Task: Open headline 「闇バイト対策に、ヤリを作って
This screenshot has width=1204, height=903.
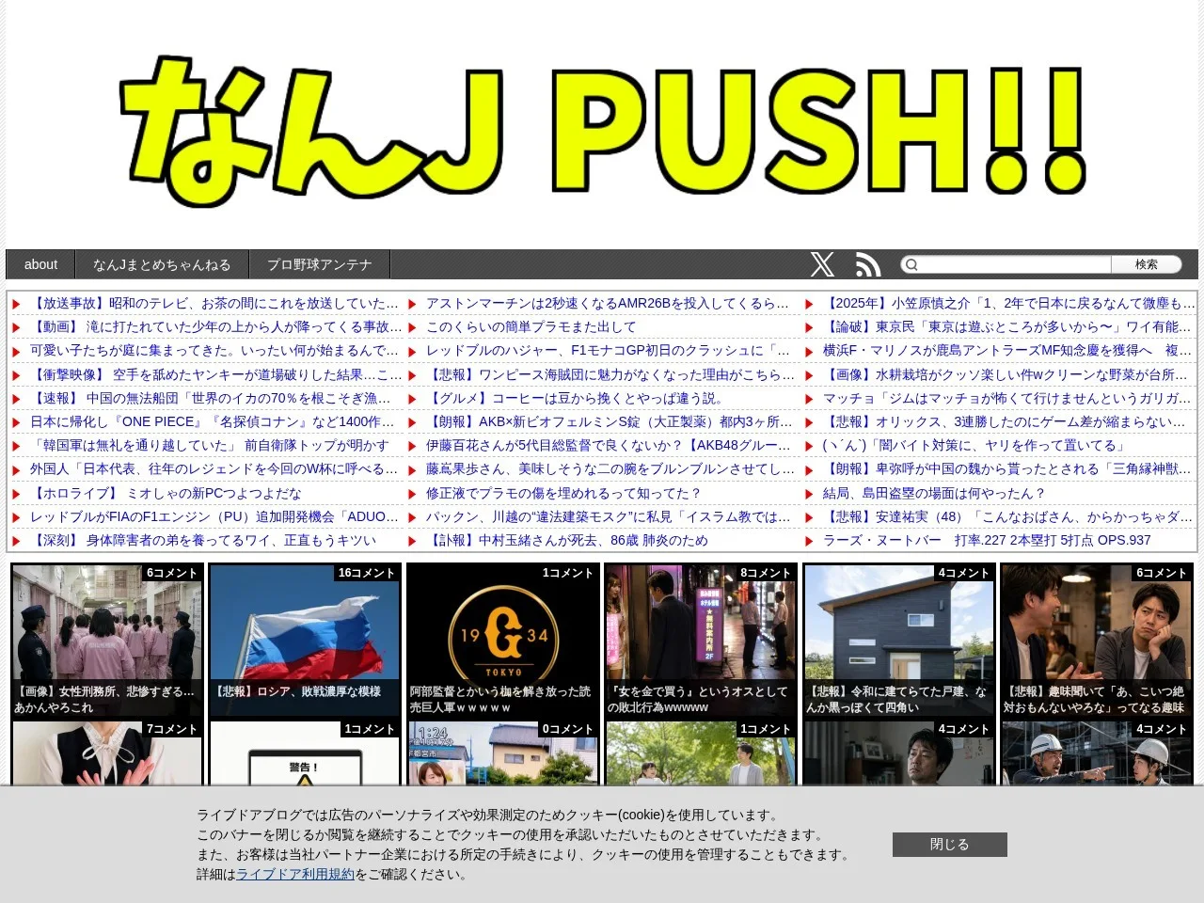Action: point(974,445)
